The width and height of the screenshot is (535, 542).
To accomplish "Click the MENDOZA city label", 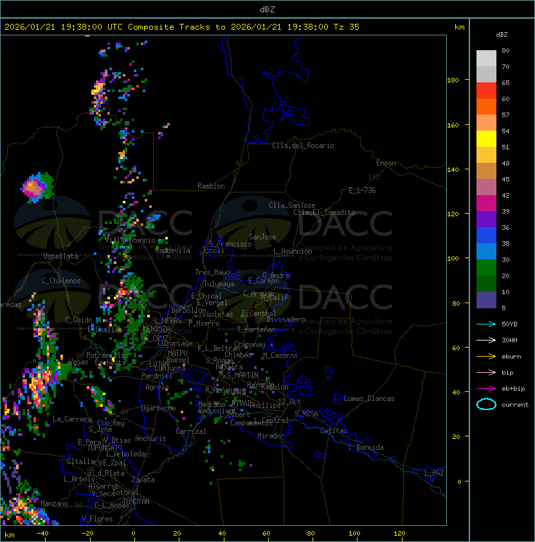I will [156, 328].
